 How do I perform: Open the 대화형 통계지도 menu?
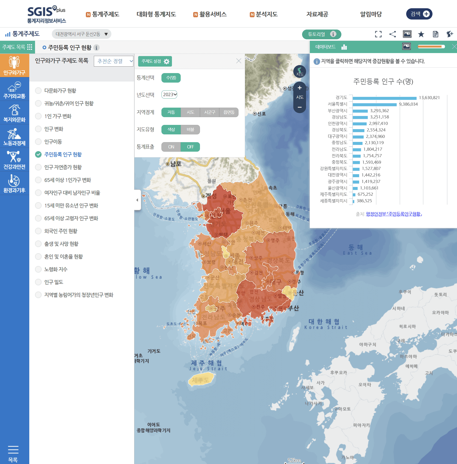[156, 14]
